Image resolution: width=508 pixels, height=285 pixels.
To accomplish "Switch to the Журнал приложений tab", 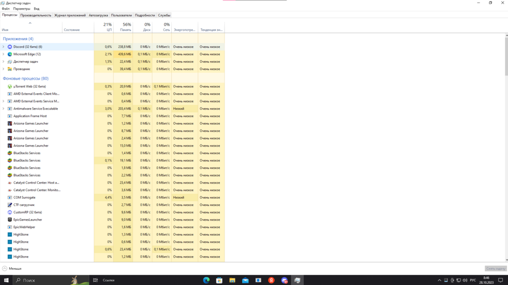I will pyautogui.click(x=70, y=15).
